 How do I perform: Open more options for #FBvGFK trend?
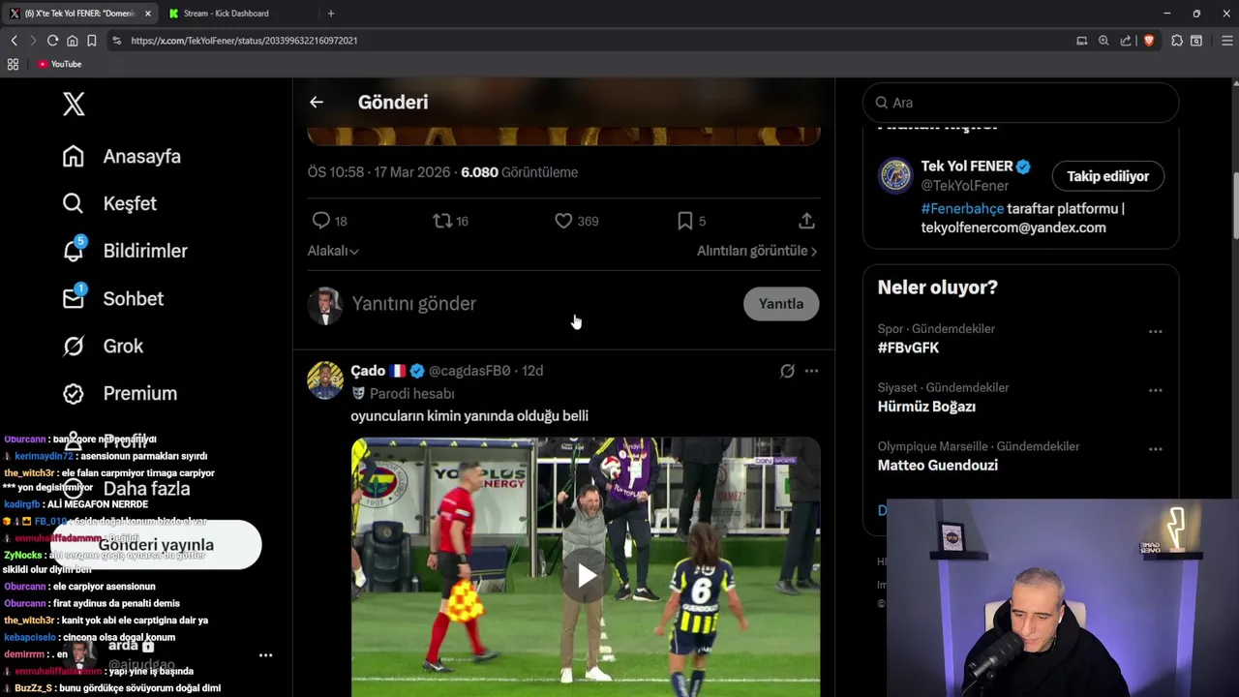1155,331
